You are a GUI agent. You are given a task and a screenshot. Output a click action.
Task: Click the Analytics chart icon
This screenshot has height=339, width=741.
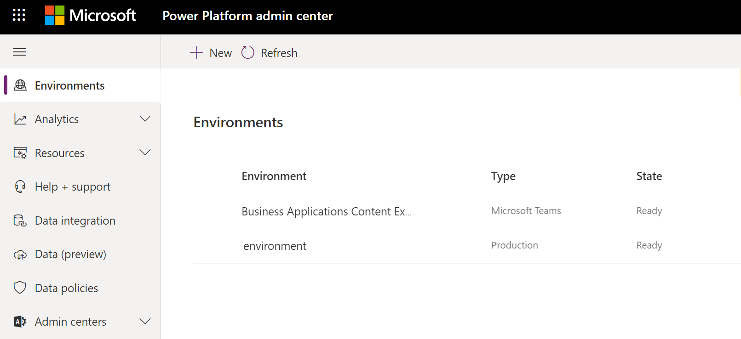[x=20, y=119]
